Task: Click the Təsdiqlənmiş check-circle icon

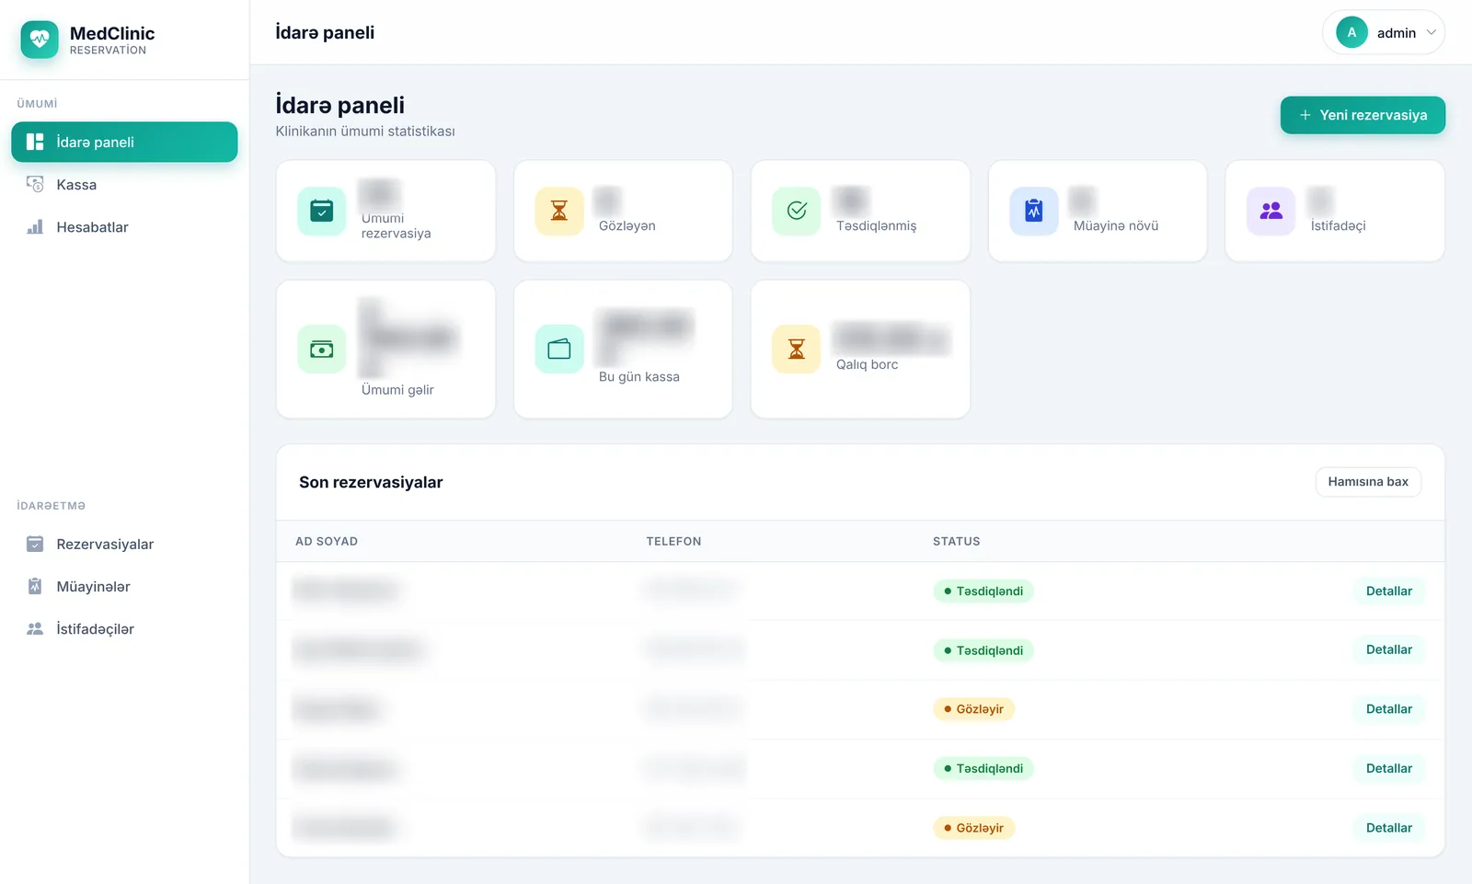Action: click(x=797, y=211)
